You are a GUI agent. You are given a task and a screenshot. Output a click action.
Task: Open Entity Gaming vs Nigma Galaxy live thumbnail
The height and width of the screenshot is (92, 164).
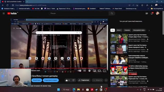pyautogui.click(x=119, y=70)
